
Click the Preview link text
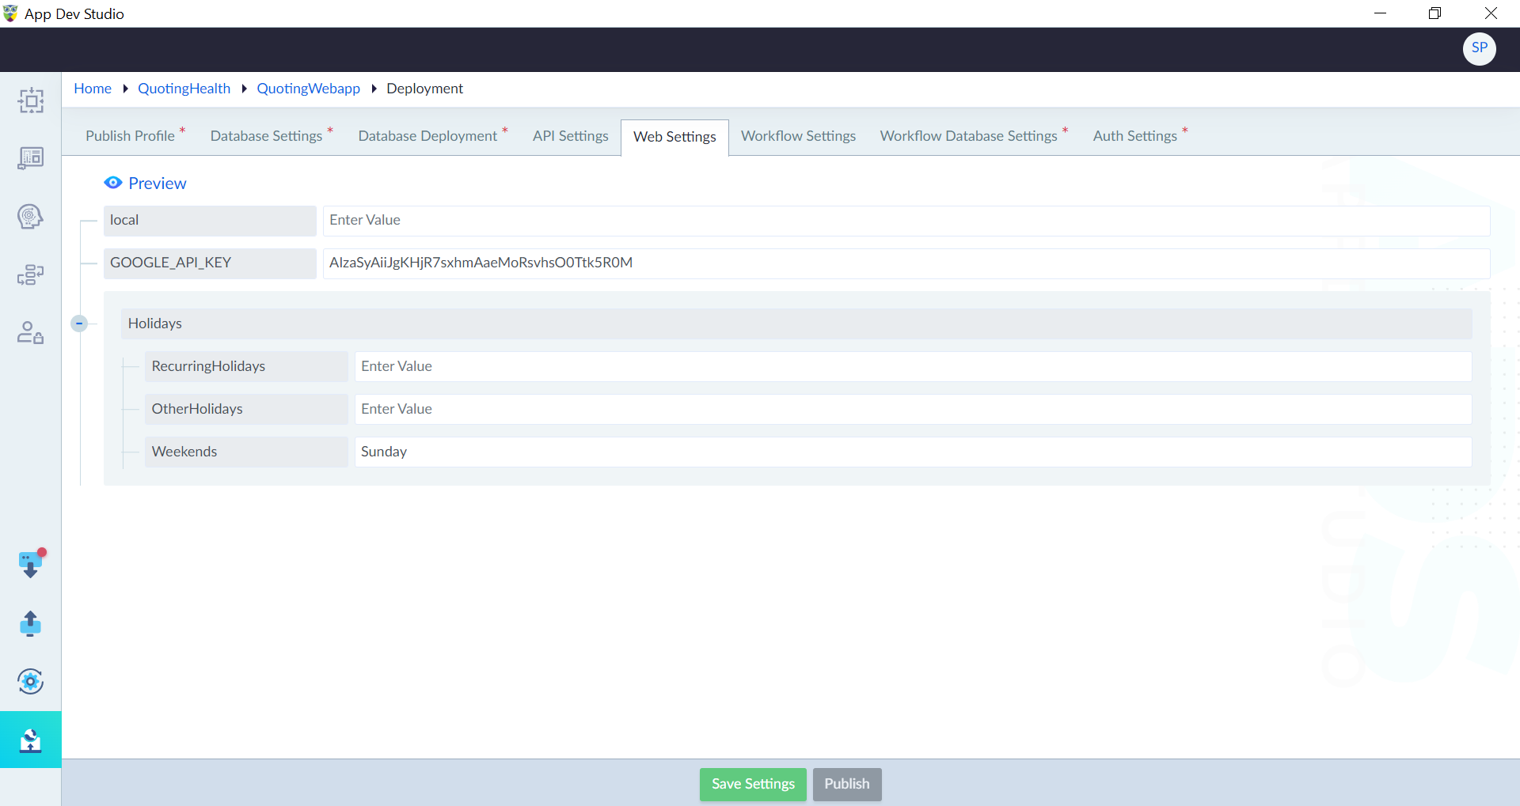[158, 184]
